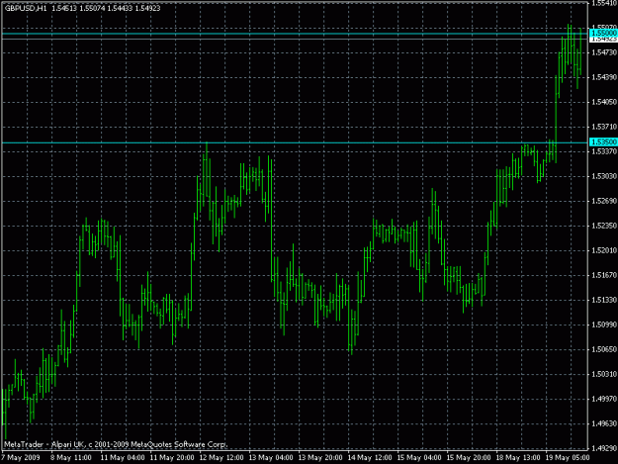Click the 1.50990 price axis label
The height and width of the screenshot is (464, 618).
[604, 325]
